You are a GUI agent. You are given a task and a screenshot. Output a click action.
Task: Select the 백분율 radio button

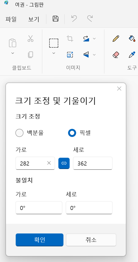point(19,133)
